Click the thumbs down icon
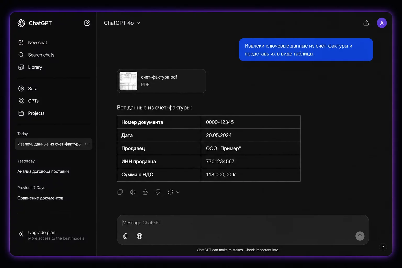Viewport: 402px width, 268px height. click(x=158, y=192)
